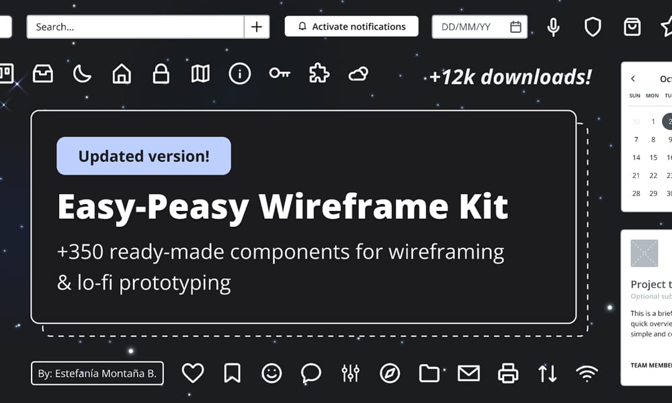Image resolution: width=672 pixels, height=403 pixels.
Task: Select the compass browse icon
Action: pyautogui.click(x=390, y=372)
